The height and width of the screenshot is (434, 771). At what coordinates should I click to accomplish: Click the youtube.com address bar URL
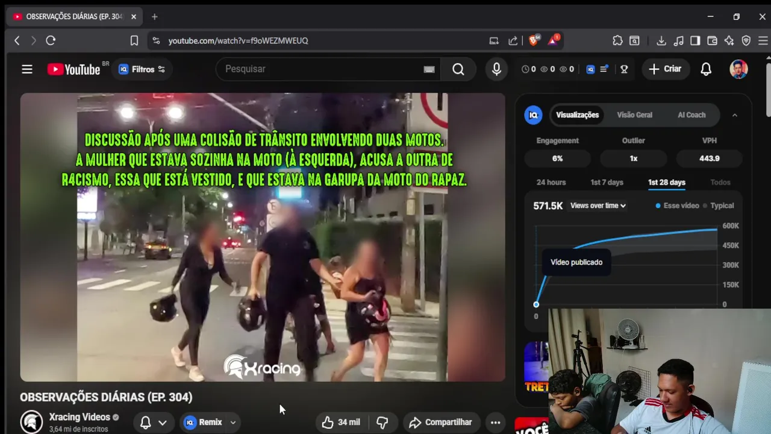tap(238, 40)
